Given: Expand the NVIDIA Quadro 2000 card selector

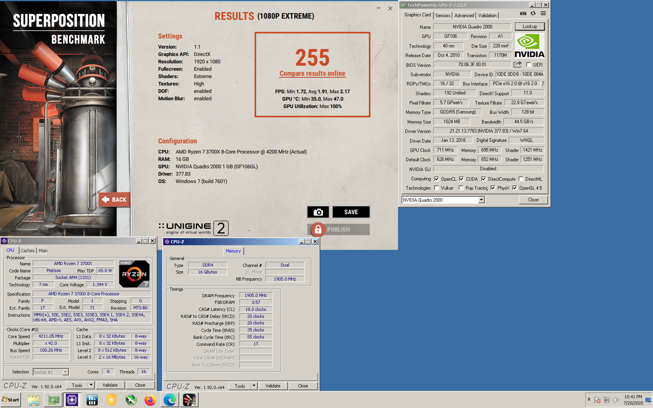Looking at the screenshot, I should 481,200.
